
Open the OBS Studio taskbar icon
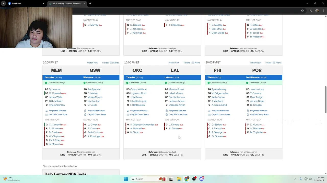pos(194,179)
